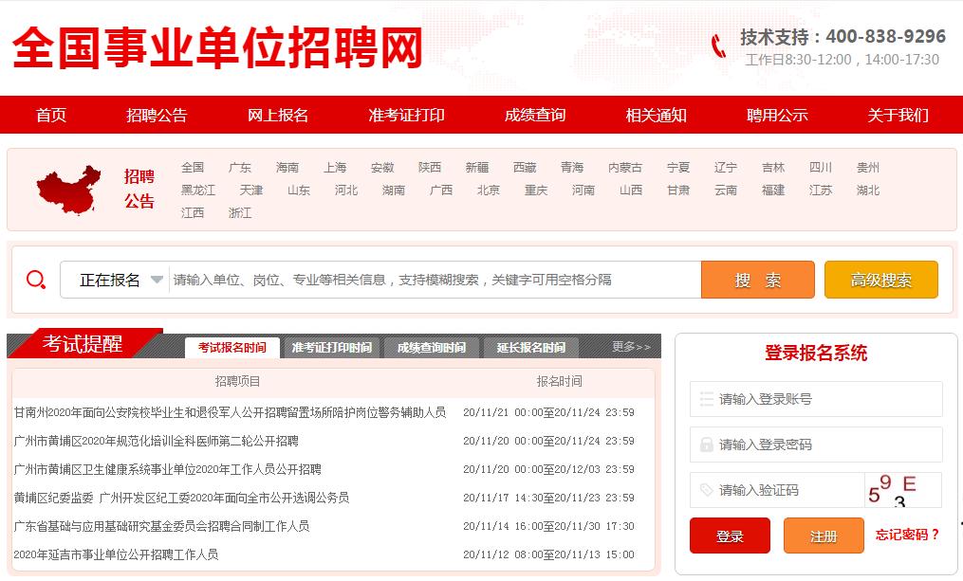Click the orange 搜索 search button
The image size is (963, 581).
click(x=757, y=279)
